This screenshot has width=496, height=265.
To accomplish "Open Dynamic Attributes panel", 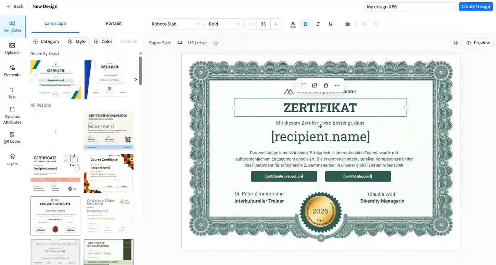I will click(12, 115).
